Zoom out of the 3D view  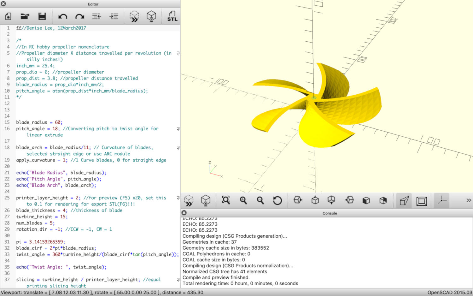tap(260, 200)
